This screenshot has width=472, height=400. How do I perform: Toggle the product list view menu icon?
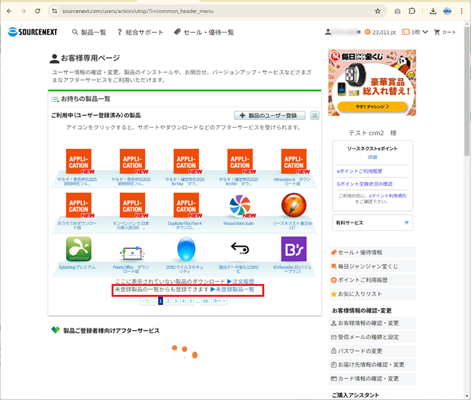315,115
